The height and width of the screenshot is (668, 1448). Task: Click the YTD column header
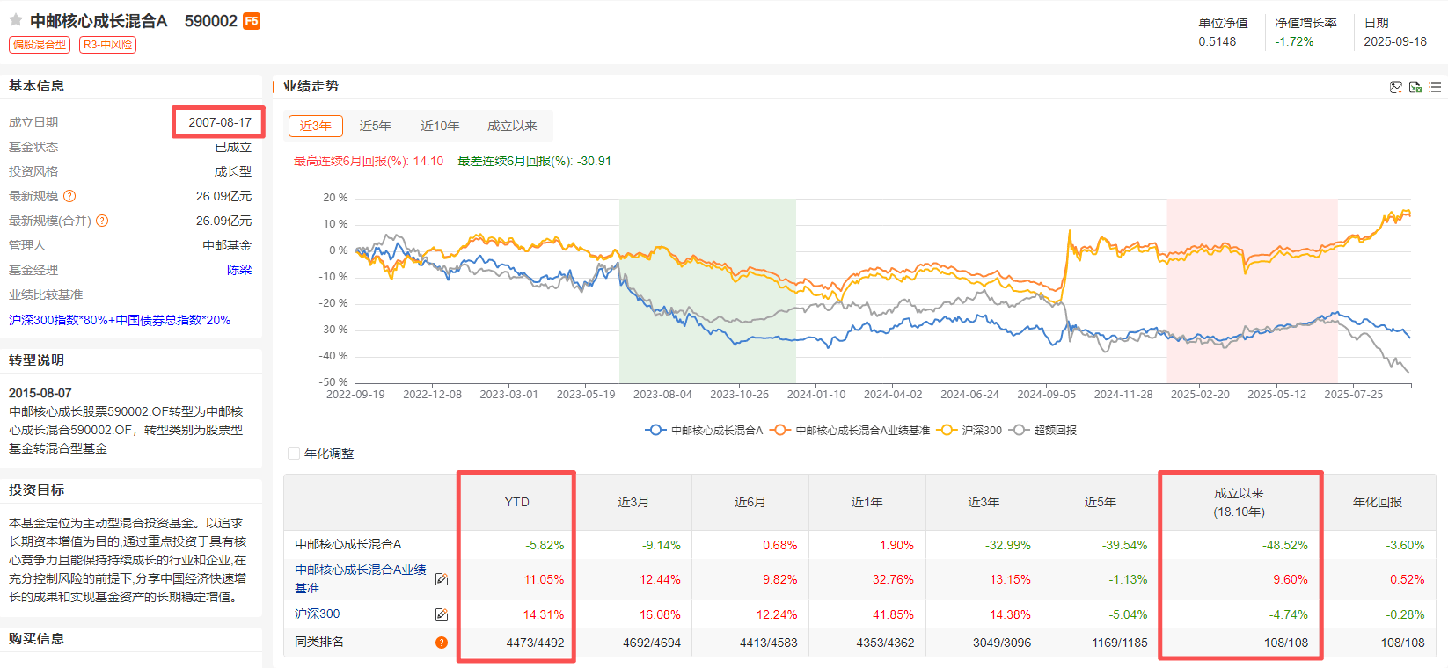[517, 502]
